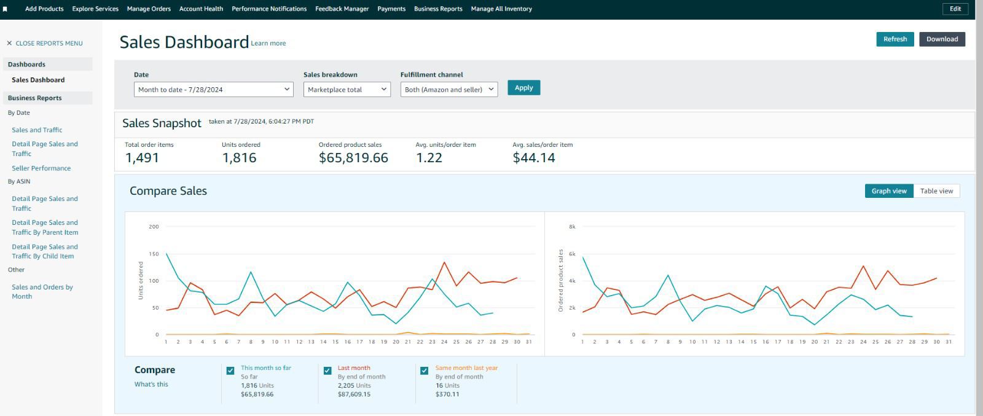Screen dimensions: 983x416
Task: Open Business Reports in top bar
Action: coord(438,9)
